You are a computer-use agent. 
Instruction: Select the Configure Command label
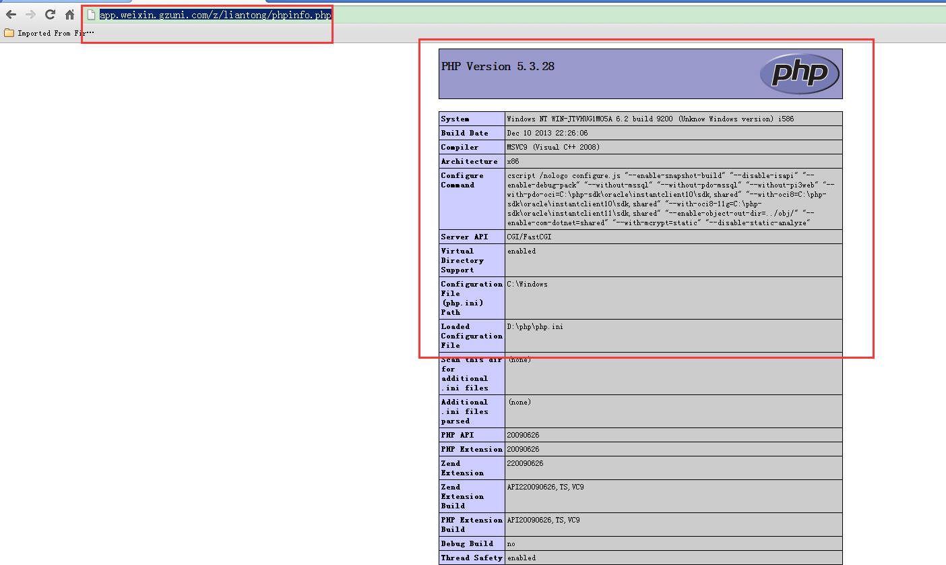(462, 180)
